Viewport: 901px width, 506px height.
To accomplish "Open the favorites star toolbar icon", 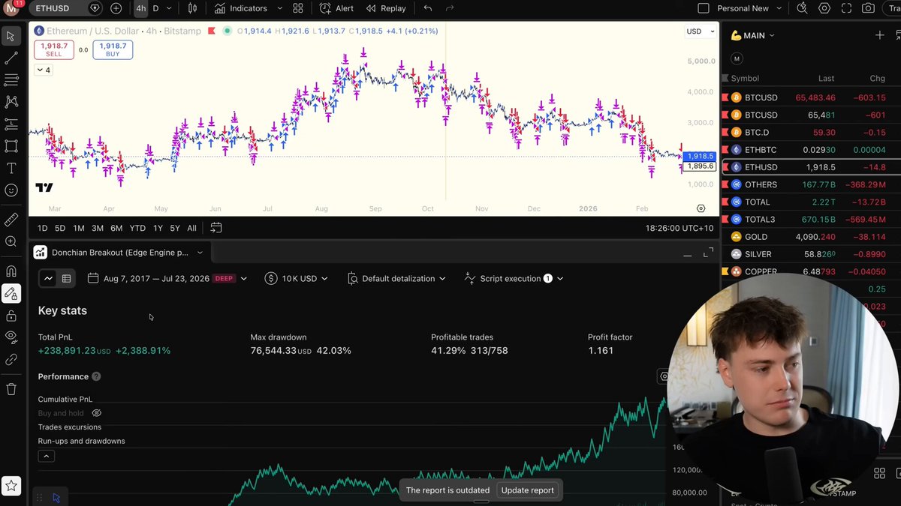I will pyautogui.click(x=11, y=485).
